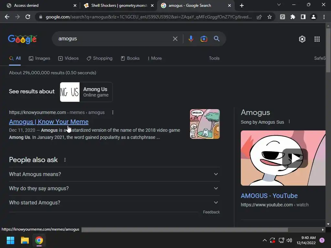View site information lock icon
This screenshot has height=248, width=331.
(x=41, y=17)
